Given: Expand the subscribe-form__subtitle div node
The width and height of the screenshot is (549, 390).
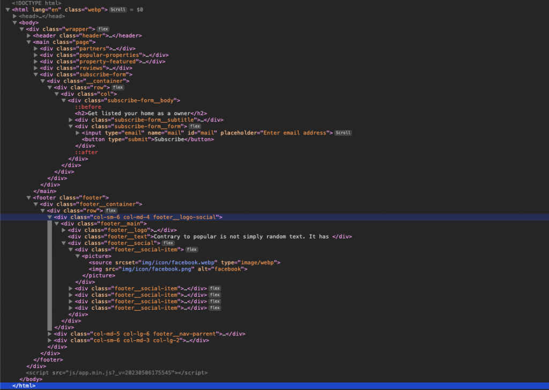Looking at the screenshot, I should point(71,119).
